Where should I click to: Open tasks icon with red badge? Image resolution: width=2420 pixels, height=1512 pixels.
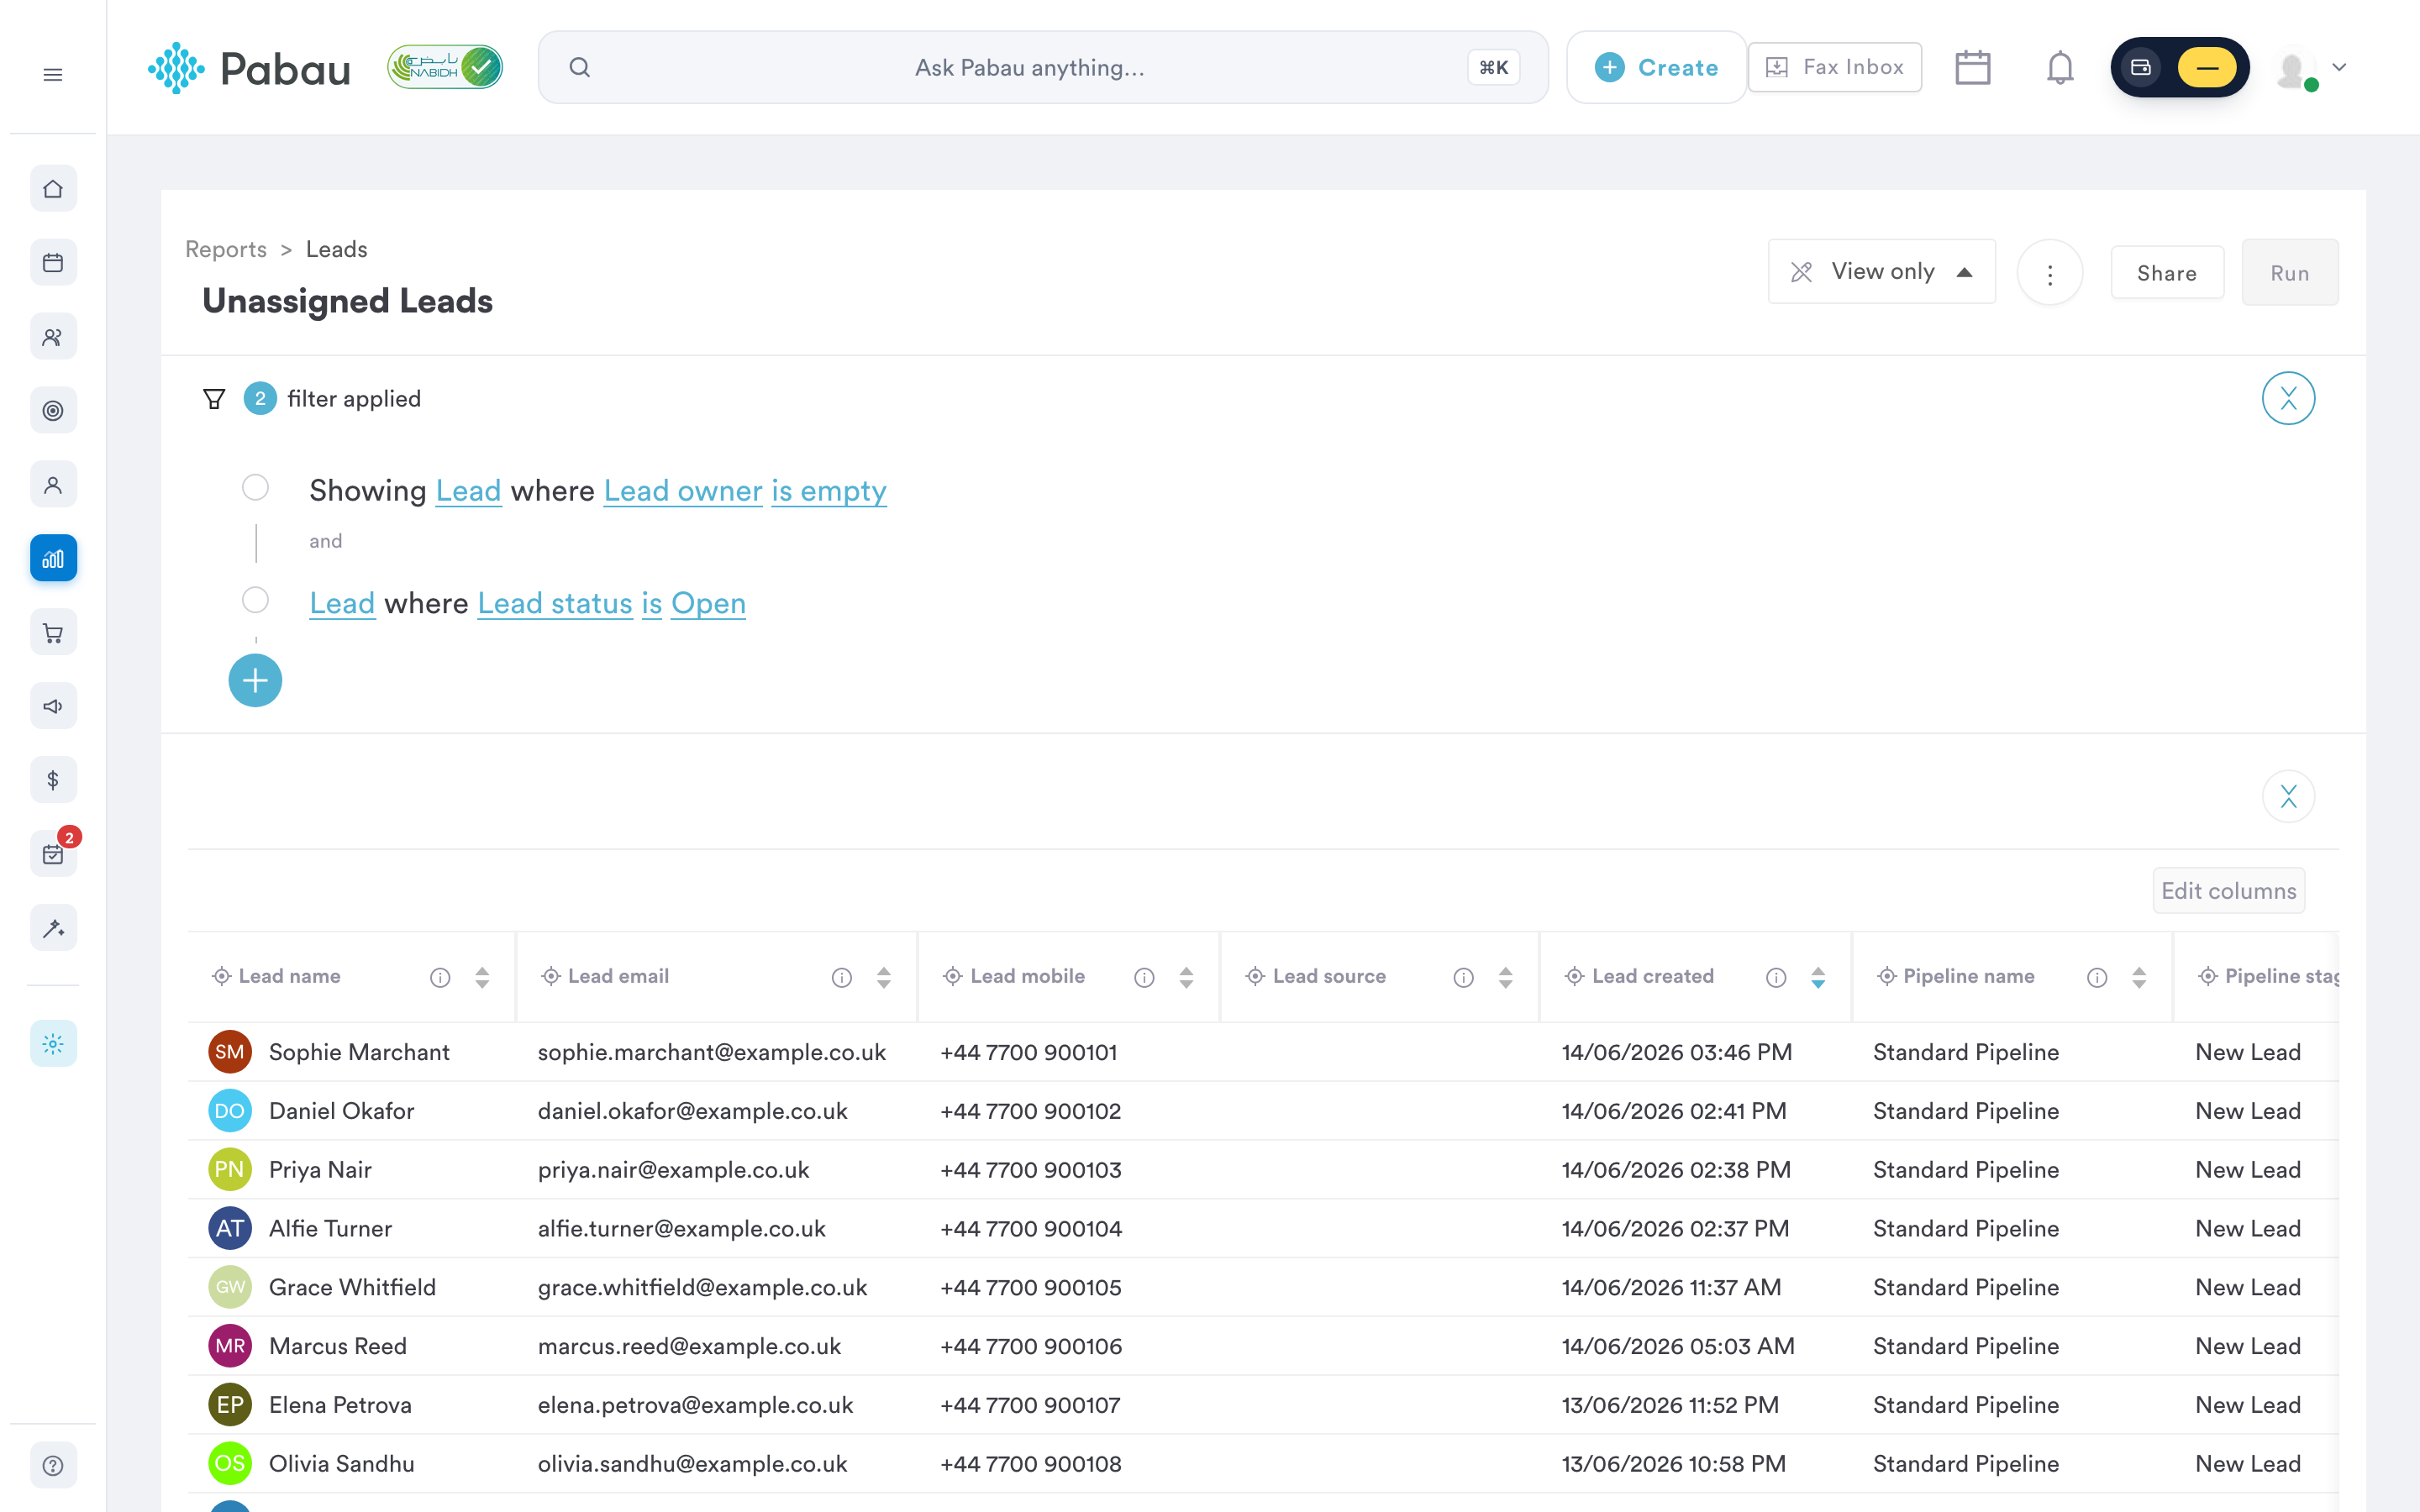pos(53,854)
